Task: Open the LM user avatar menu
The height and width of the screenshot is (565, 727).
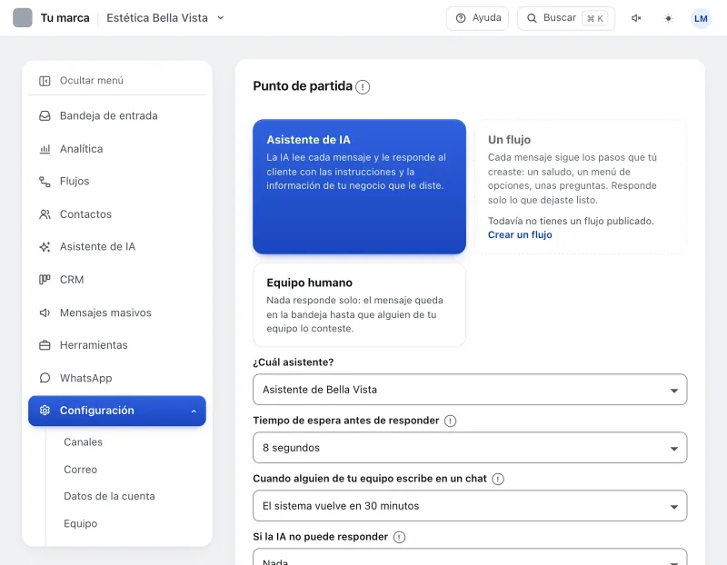Action: pyautogui.click(x=701, y=18)
